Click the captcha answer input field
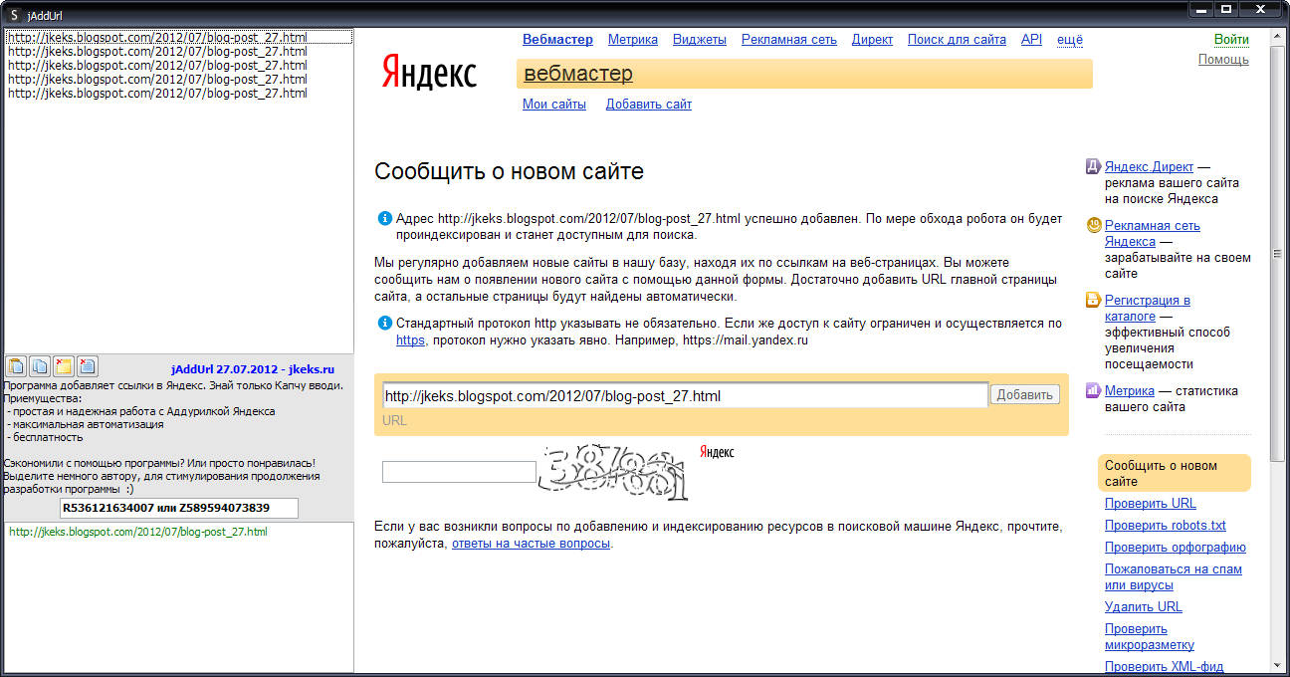The image size is (1290, 677). coord(459,472)
